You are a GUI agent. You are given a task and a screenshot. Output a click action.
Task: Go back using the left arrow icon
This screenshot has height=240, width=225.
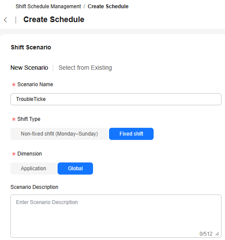6,20
